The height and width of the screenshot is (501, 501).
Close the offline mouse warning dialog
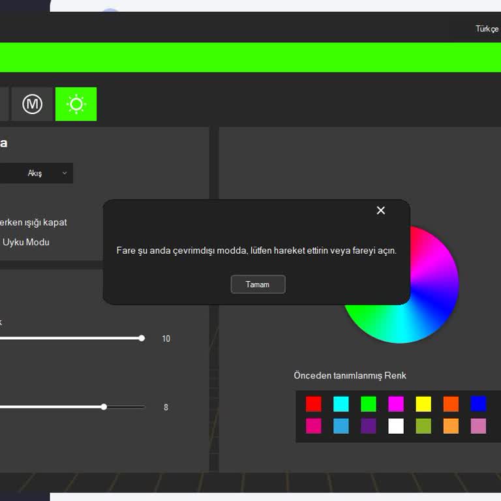click(x=381, y=210)
